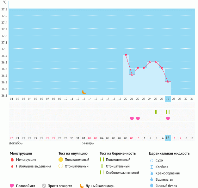Click the yellow Положительный ovulation test icon
This screenshot has width=198, height=188.
(x=61, y=160)
